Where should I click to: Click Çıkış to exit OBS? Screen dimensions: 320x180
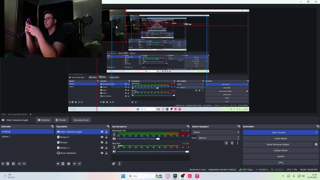click(x=281, y=162)
